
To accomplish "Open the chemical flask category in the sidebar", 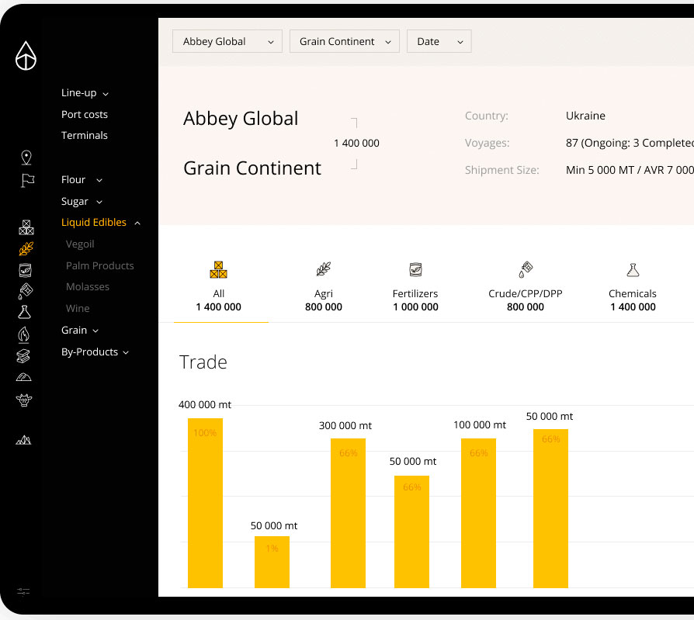I will point(24,312).
